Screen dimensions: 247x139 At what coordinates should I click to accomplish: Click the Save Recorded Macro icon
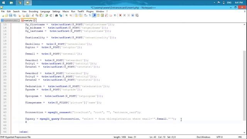137,15
